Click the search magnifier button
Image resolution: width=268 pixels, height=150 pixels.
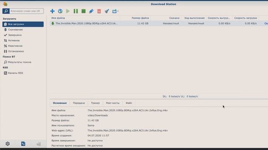click(6, 11)
